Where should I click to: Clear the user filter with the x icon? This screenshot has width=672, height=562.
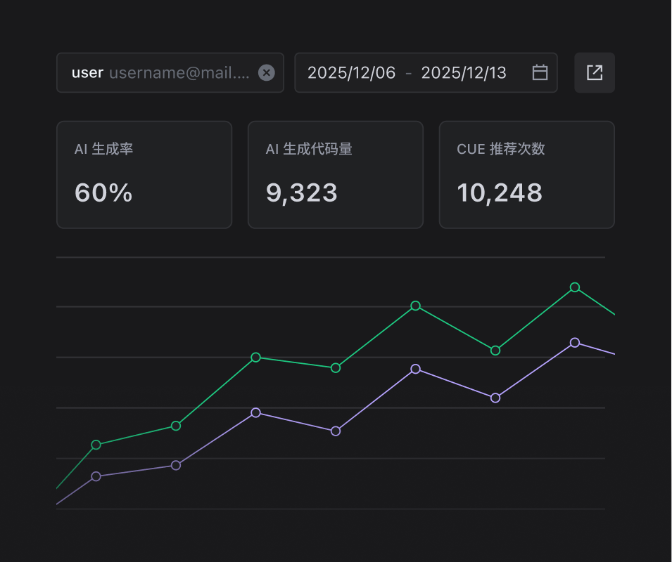(266, 72)
